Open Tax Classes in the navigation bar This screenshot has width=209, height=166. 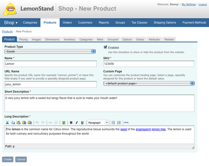tap(139, 23)
